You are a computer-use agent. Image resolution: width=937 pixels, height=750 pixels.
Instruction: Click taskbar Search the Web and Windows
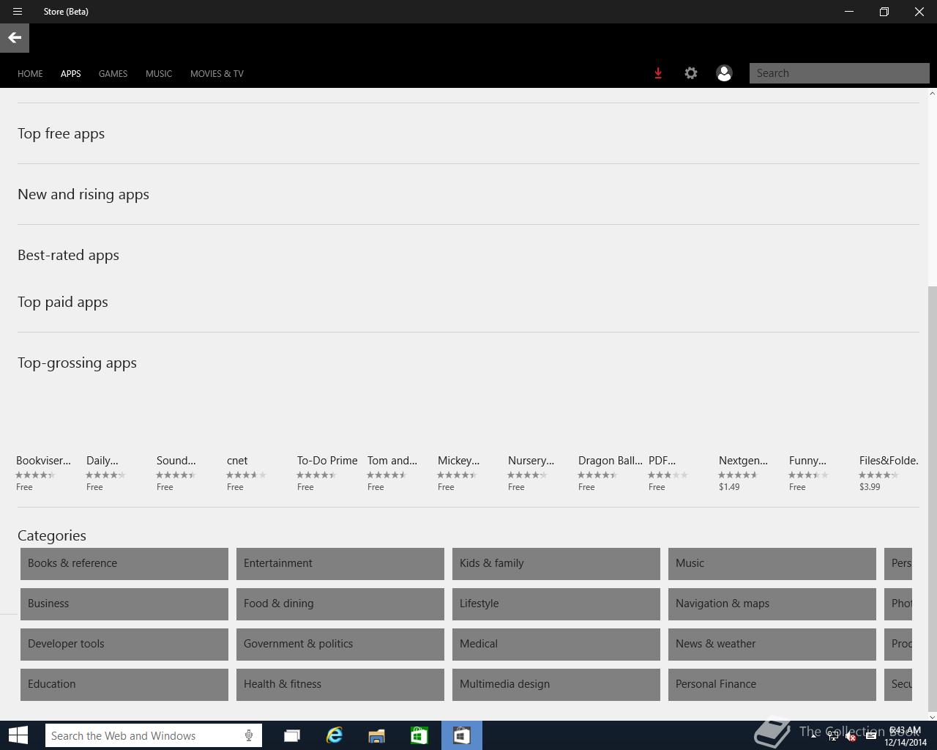click(152, 736)
